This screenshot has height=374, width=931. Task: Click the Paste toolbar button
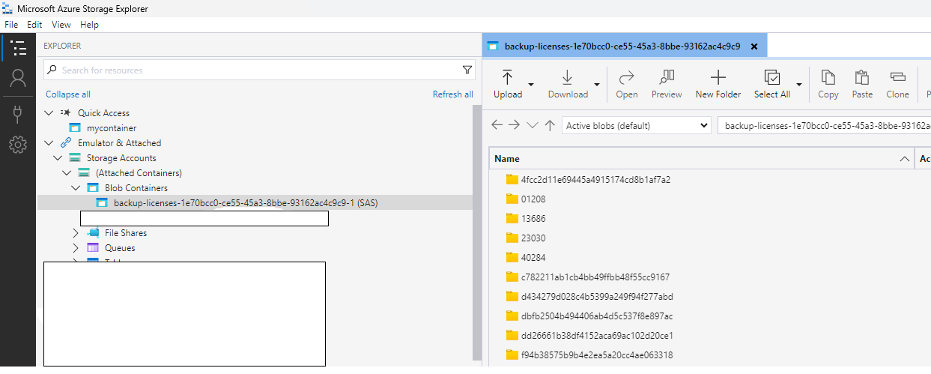[862, 84]
